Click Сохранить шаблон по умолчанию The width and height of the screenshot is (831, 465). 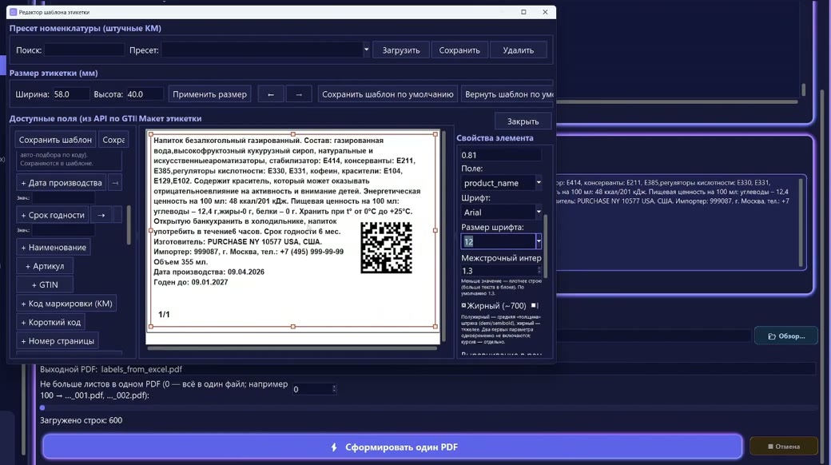(x=388, y=94)
